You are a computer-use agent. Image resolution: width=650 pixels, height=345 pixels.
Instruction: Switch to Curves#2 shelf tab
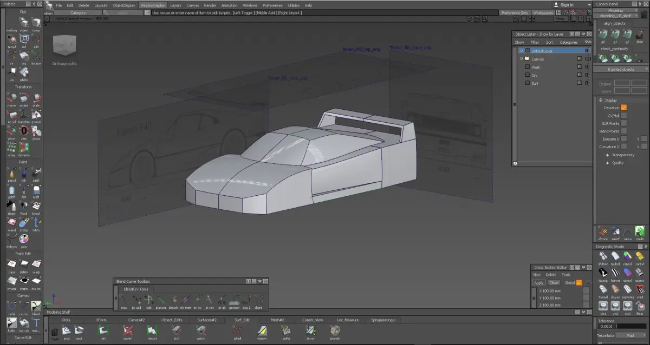coord(136,320)
